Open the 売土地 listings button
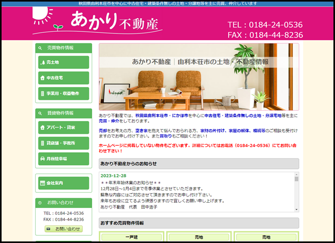 64,62
